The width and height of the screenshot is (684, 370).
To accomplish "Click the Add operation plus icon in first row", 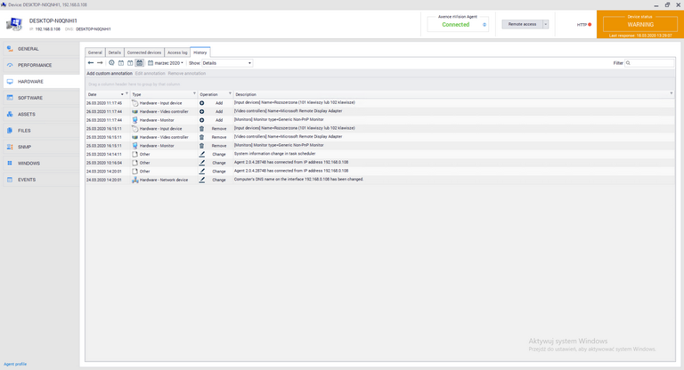I will [x=201, y=103].
